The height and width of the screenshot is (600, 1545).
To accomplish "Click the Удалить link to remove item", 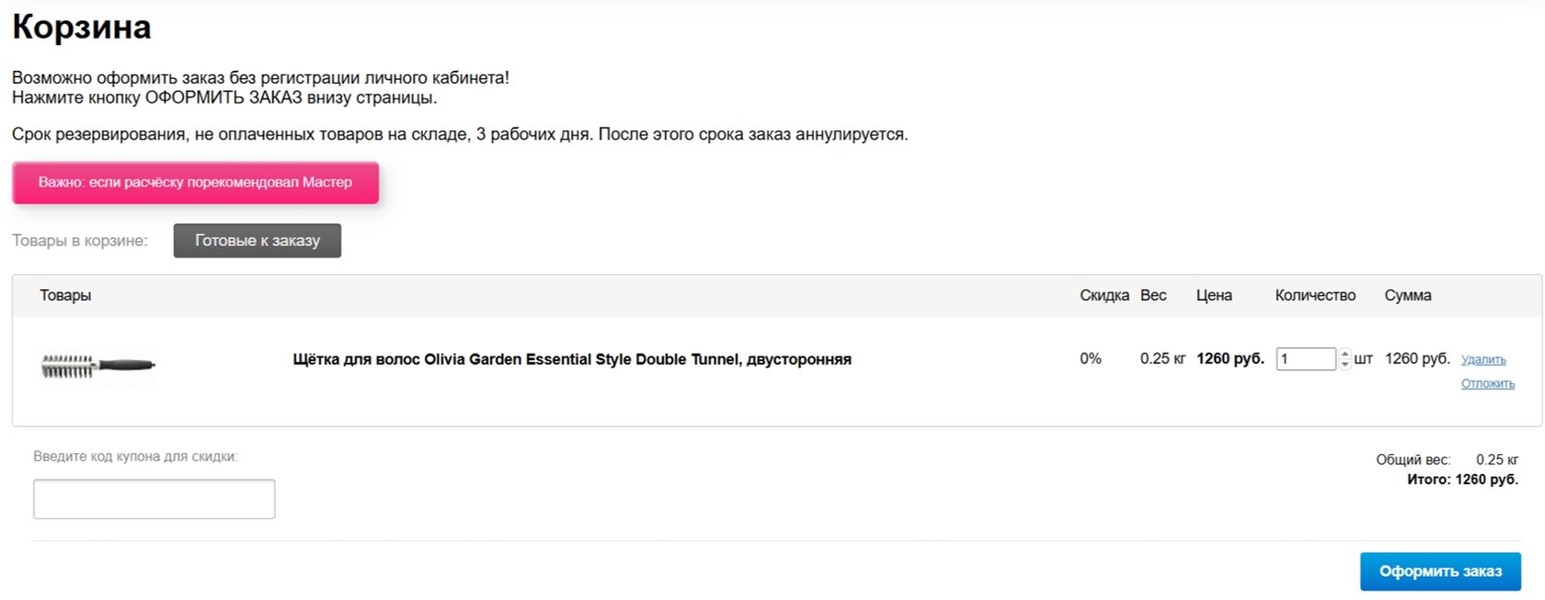I will pyautogui.click(x=1483, y=360).
